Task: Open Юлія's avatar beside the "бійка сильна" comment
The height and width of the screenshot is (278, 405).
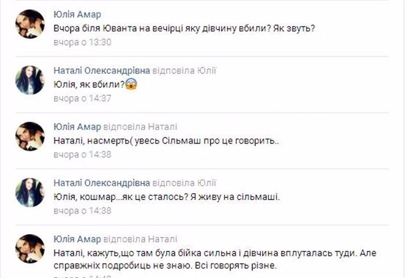Action: 30,249
